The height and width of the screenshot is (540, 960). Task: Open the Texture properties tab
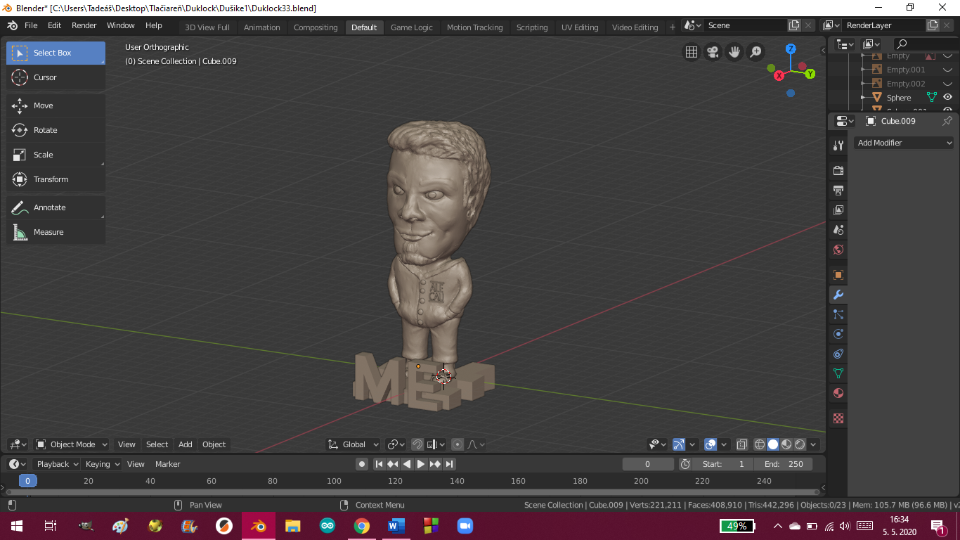(x=838, y=418)
